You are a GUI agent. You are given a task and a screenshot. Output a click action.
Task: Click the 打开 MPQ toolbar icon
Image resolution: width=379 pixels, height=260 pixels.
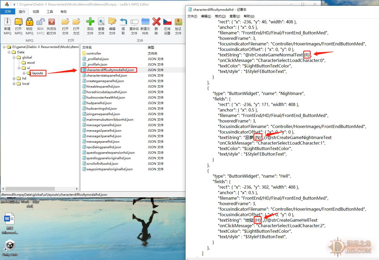tap(18, 22)
